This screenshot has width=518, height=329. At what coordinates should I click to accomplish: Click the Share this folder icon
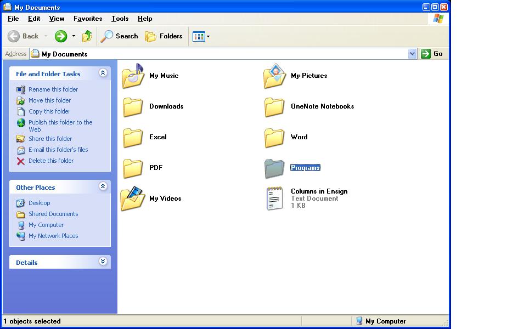point(21,139)
